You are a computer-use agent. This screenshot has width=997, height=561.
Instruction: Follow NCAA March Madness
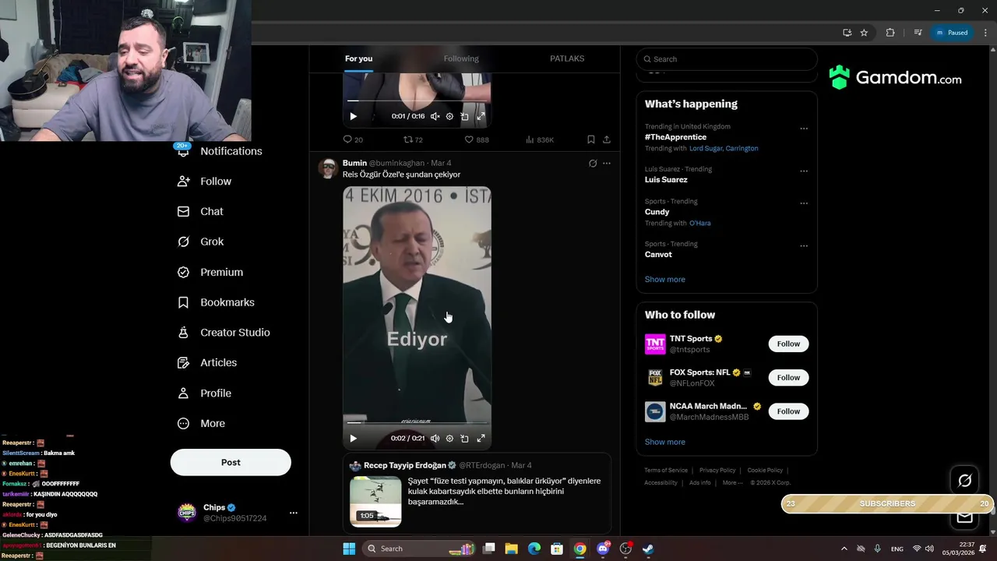[788, 411]
